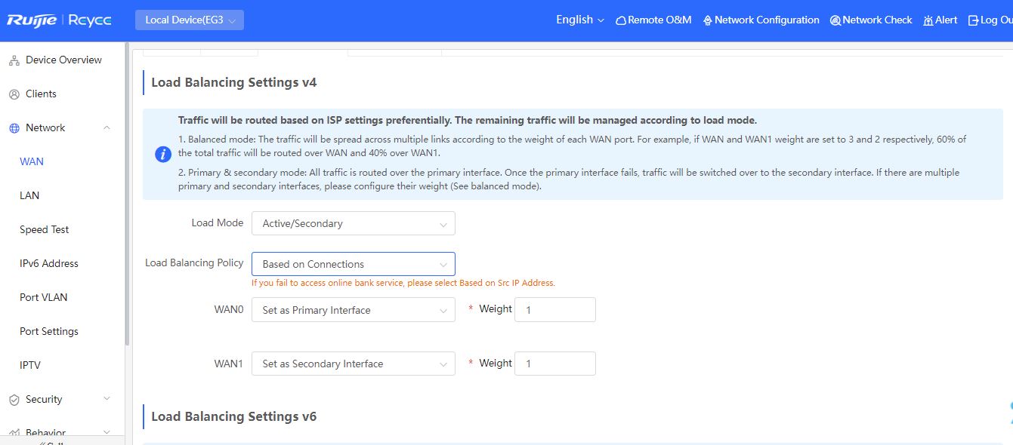Expand the Security menu chevron

click(x=107, y=399)
